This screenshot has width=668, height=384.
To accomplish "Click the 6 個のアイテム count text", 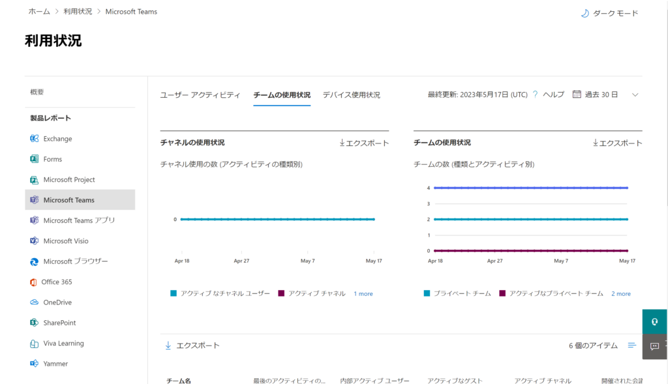I will [594, 346].
